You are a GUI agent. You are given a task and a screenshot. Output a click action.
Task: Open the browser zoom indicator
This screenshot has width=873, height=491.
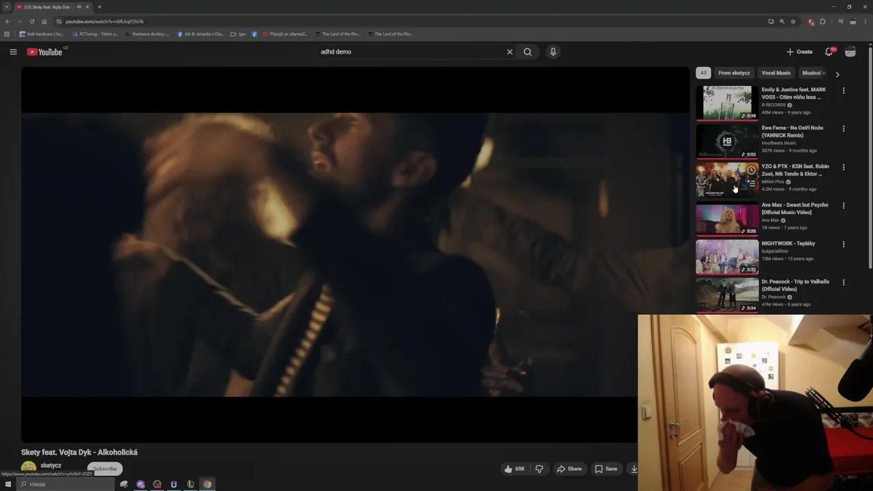782,21
